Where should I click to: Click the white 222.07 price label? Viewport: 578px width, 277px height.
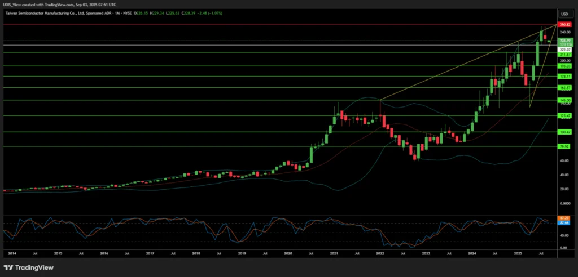pyautogui.click(x=564, y=50)
